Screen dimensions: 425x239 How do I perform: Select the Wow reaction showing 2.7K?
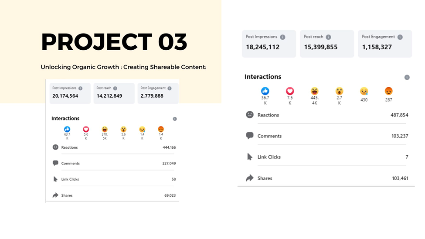339,91
